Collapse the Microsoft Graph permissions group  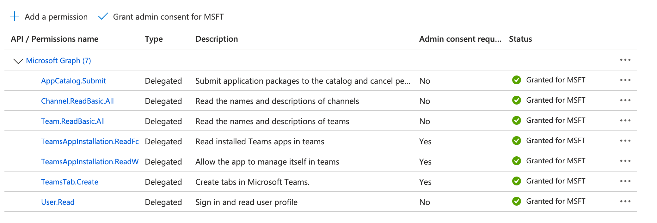coord(18,61)
